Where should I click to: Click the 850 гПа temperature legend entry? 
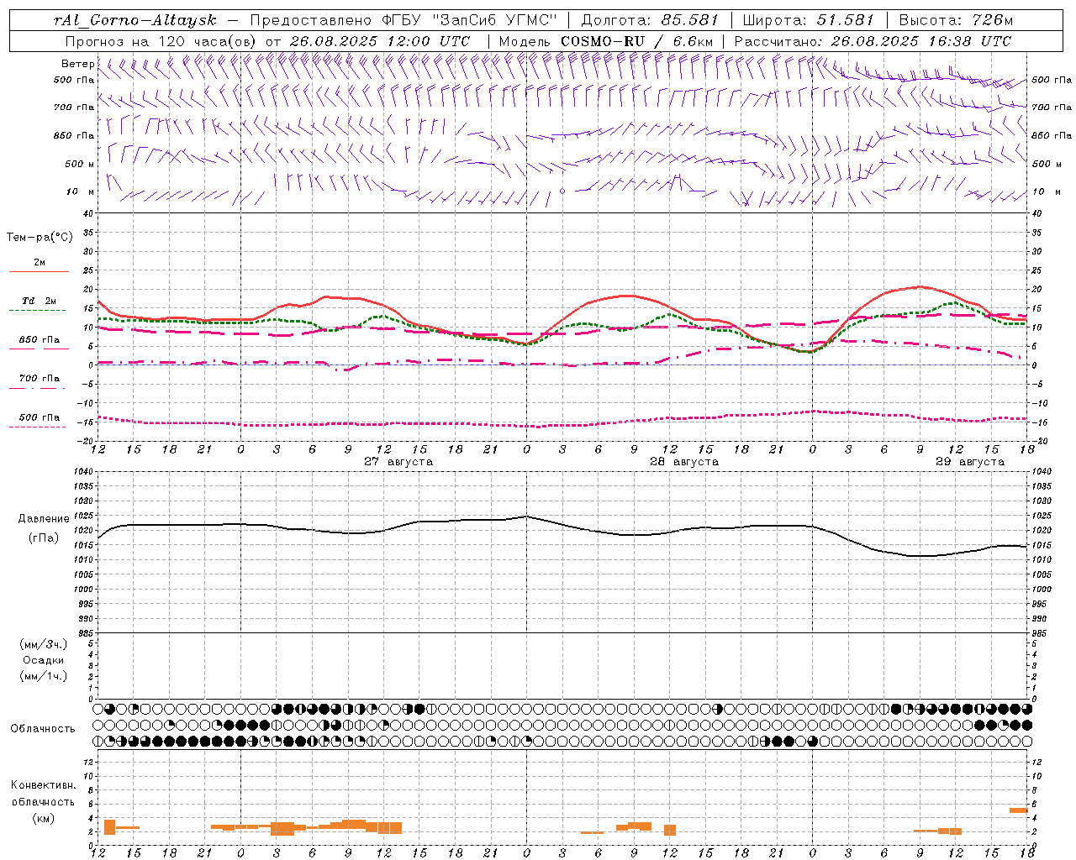(40, 340)
